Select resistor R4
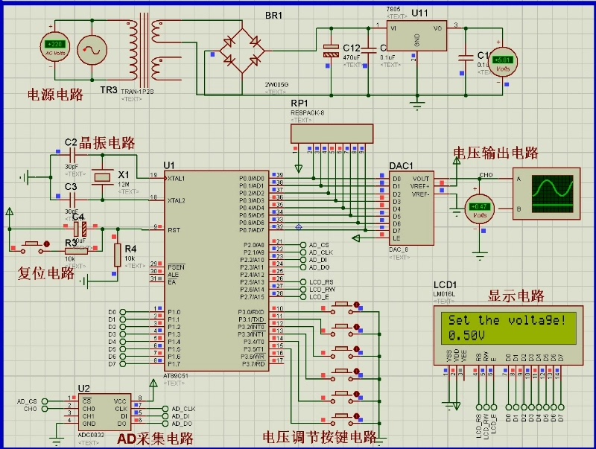This screenshot has width=596, height=449. pos(118,255)
